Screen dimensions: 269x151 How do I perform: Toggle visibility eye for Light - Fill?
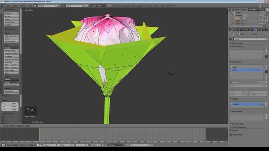pyautogui.click(x=260, y=21)
